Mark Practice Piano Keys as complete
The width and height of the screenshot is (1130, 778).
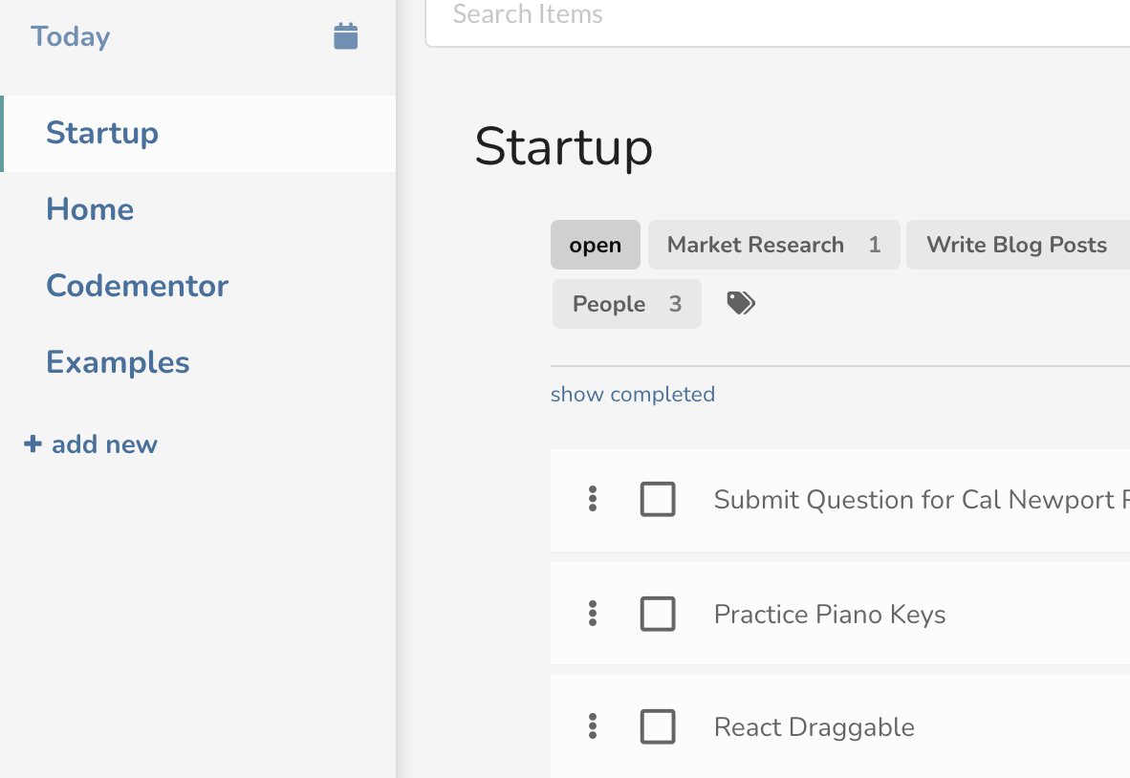click(x=658, y=614)
